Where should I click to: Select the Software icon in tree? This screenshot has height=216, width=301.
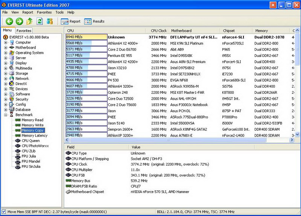[12, 94]
